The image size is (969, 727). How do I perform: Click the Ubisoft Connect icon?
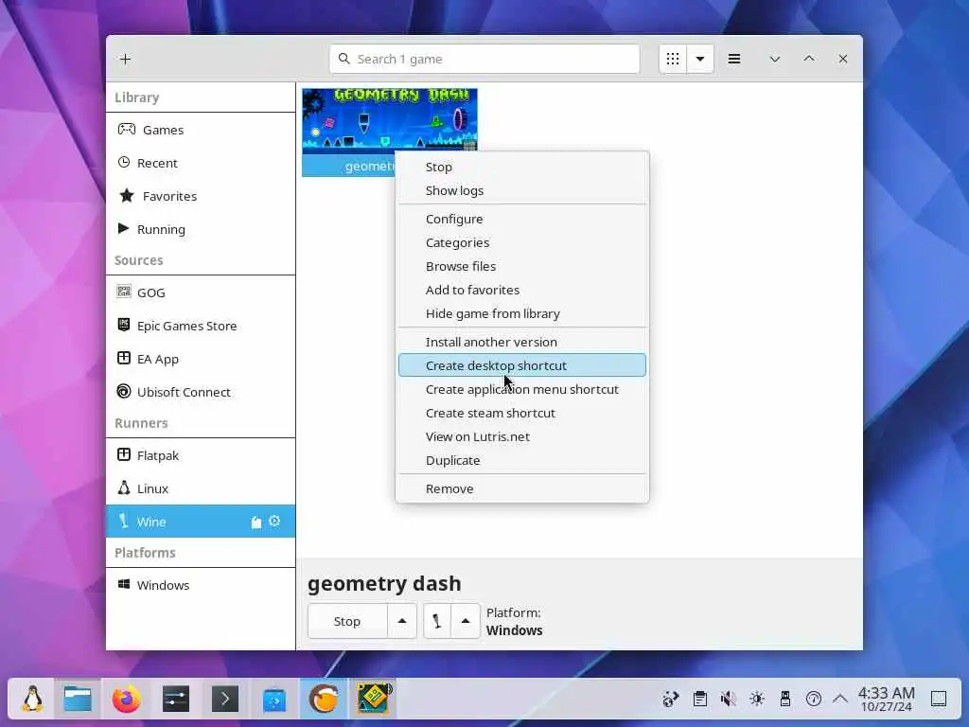[124, 391]
